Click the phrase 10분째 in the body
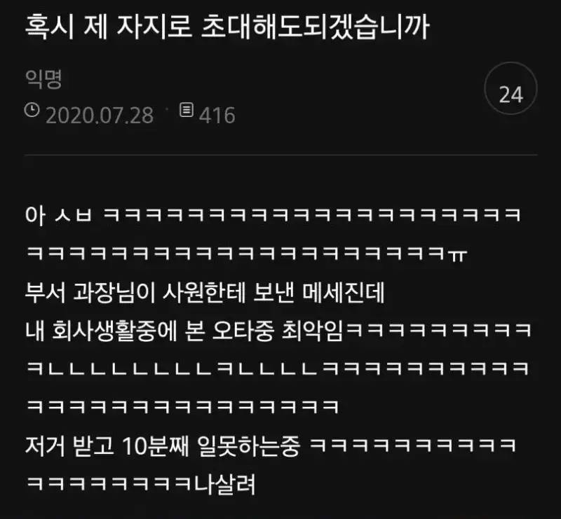The image size is (561, 519). click(155, 445)
